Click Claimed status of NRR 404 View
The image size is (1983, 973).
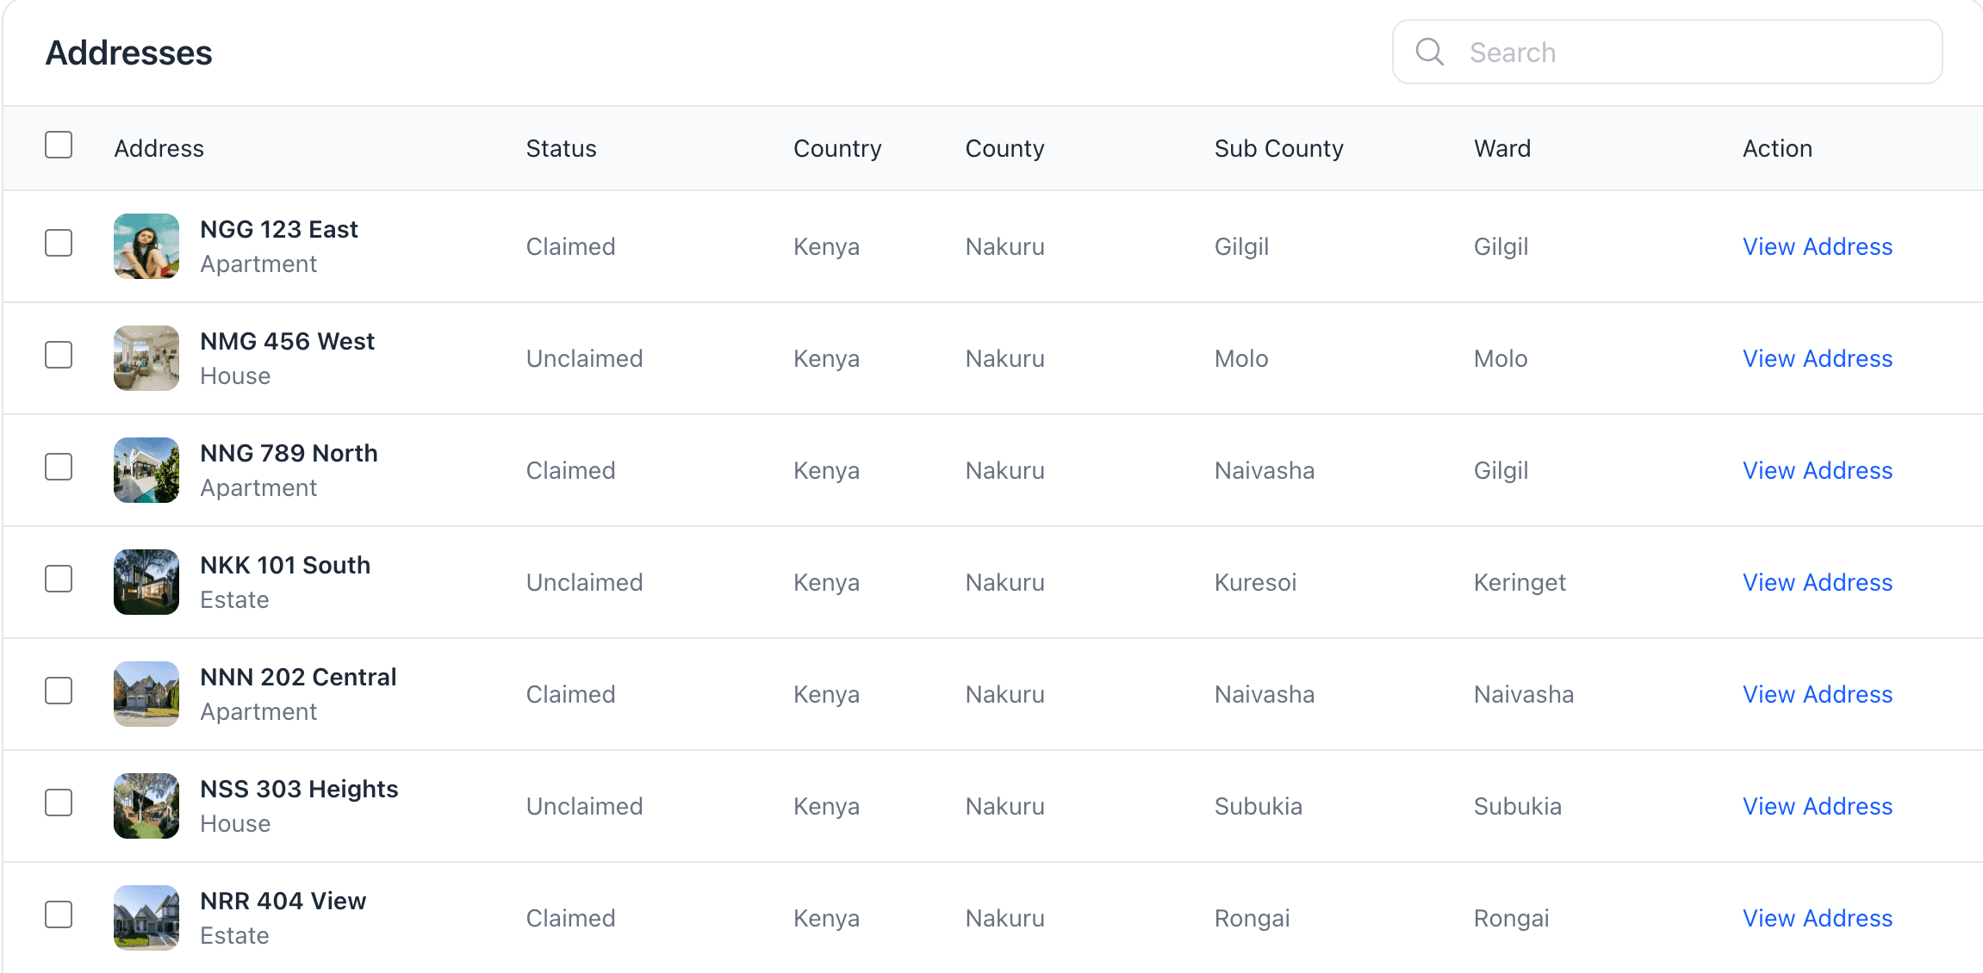[x=571, y=919]
